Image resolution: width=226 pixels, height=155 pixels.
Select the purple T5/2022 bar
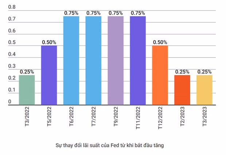[49, 75]
